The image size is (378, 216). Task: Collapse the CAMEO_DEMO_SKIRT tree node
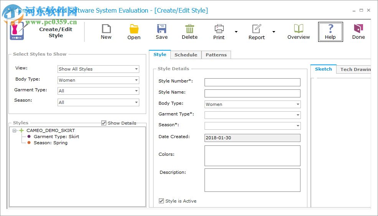coord(15,130)
